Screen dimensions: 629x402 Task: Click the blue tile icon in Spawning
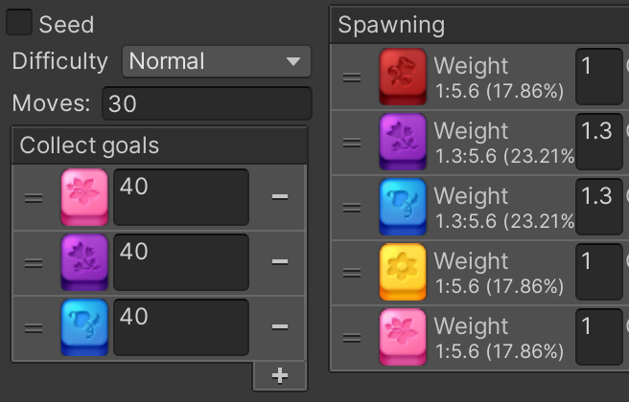click(x=403, y=207)
